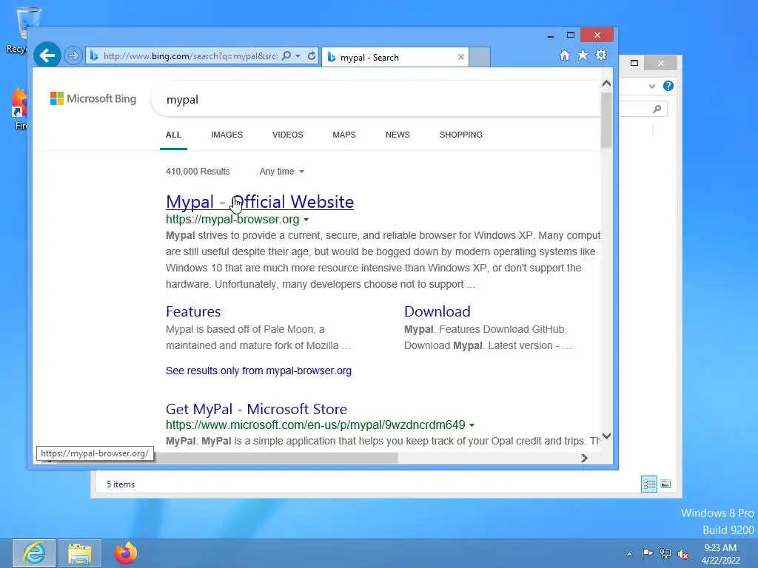Image resolution: width=758 pixels, height=568 pixels.
Task: Expand the 'Any time' filter dropdown
Action: tap(282, 172)
